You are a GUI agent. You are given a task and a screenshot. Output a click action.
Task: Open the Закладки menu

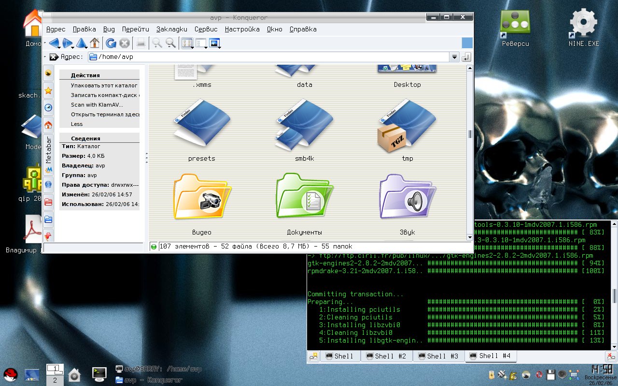[171, 29]
